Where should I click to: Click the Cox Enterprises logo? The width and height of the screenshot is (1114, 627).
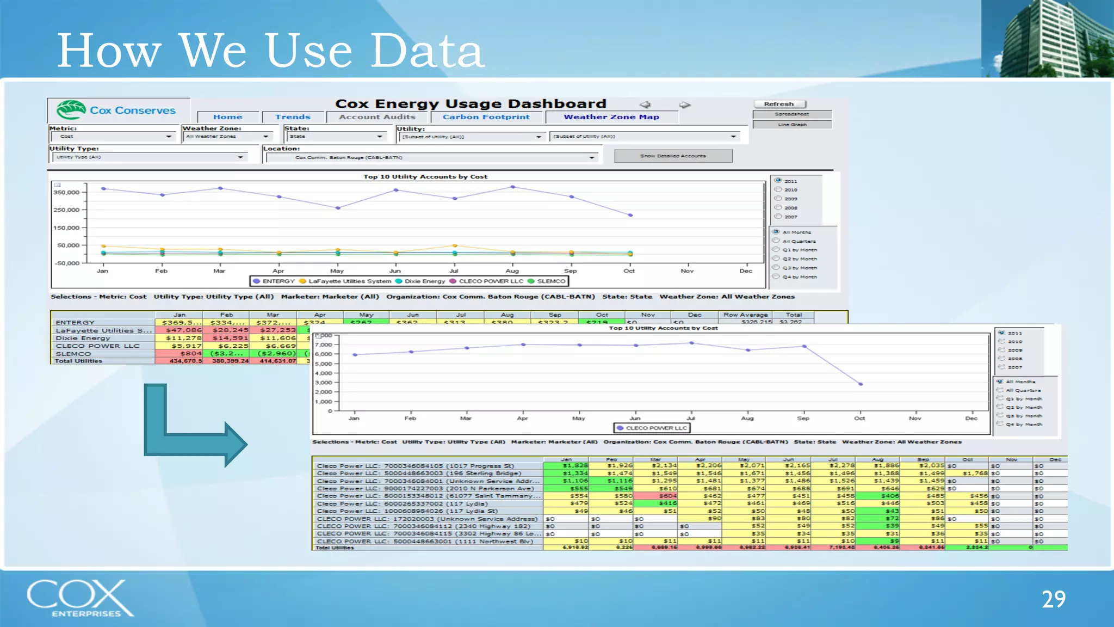coord(81,598)
